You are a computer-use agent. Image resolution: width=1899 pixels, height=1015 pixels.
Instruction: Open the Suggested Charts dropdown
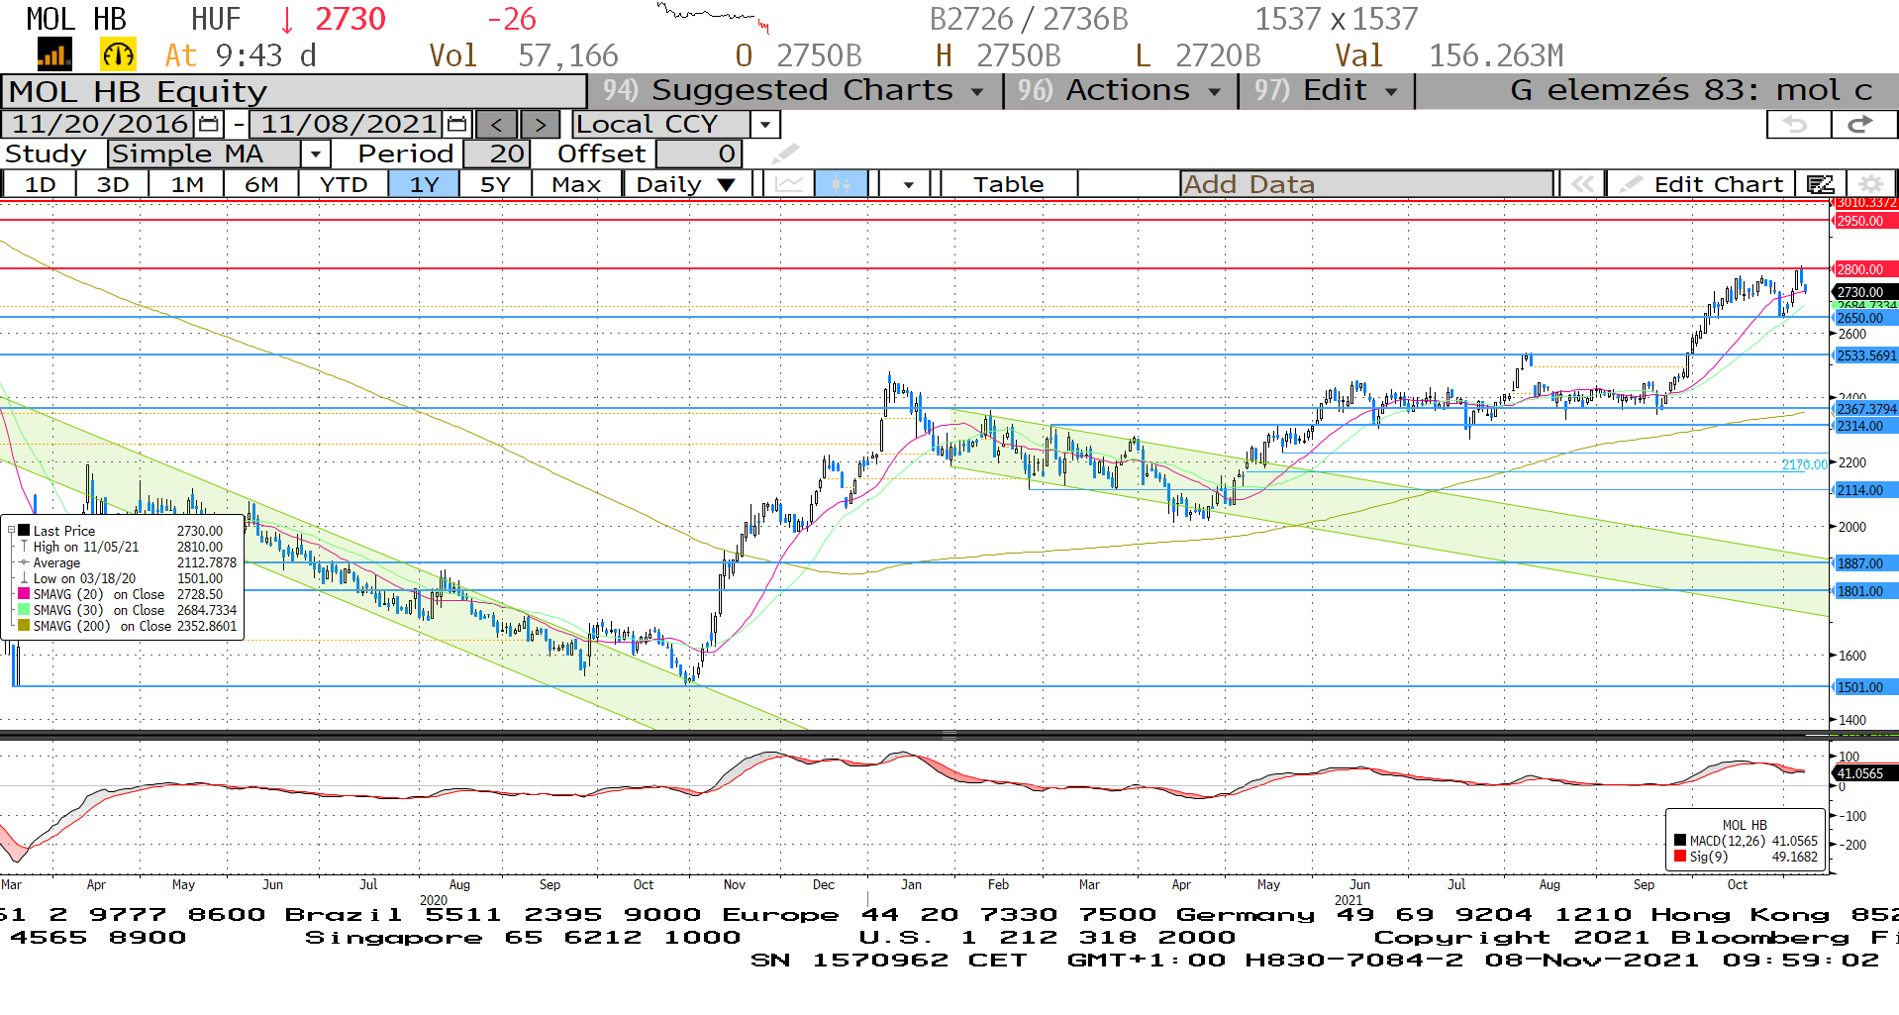click(795, 90)
